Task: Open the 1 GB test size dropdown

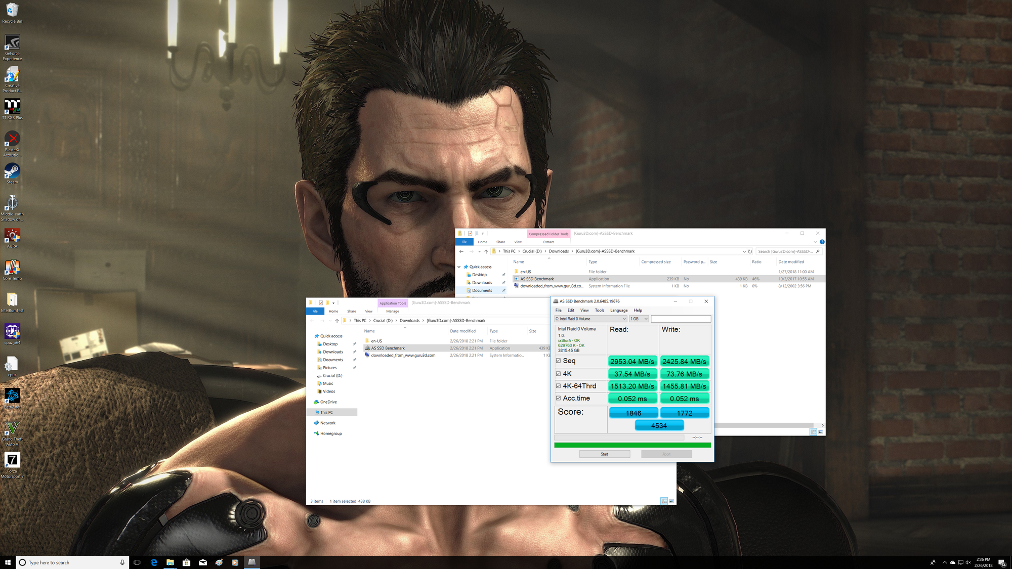Action: coord(639,319)
